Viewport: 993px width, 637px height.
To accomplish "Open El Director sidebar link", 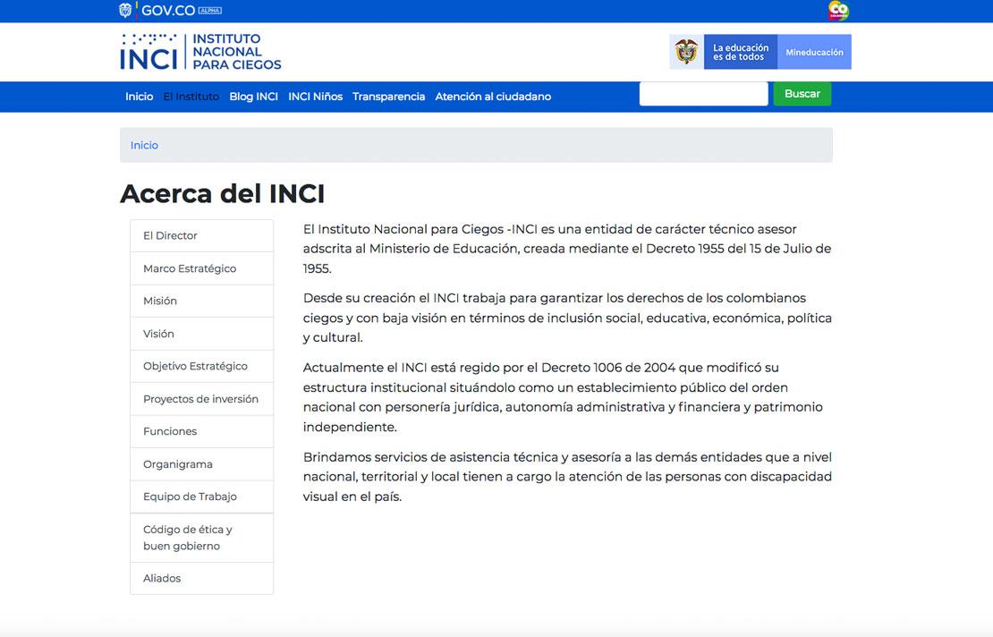I will click(169, 235).
